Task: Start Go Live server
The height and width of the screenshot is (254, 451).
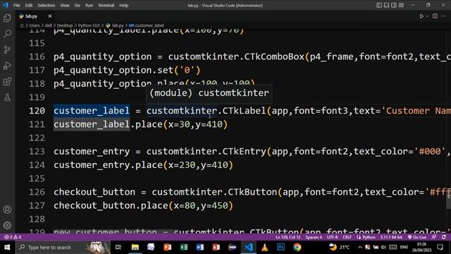Action: coord(417,237)
